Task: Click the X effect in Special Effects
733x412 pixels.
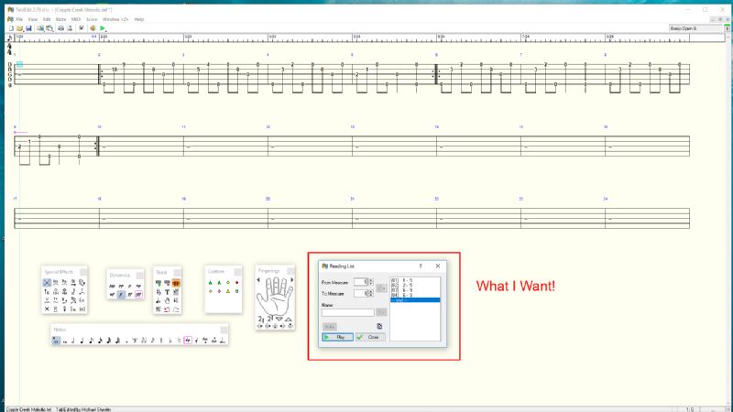Action: click(x=47, y=309)
